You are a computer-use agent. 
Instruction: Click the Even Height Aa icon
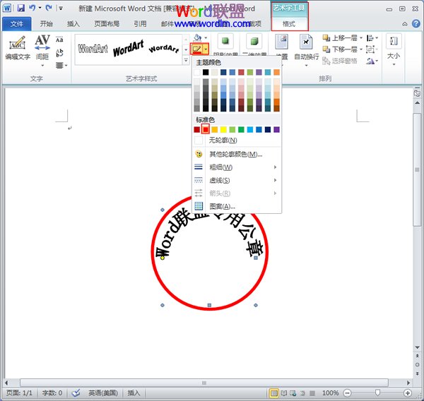coord(59,40)
